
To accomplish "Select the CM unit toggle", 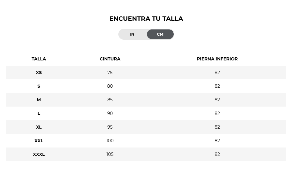I will [160, 34].
